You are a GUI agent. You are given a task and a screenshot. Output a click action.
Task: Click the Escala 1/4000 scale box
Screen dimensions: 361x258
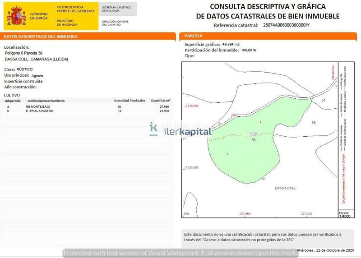tap(344, 214)
